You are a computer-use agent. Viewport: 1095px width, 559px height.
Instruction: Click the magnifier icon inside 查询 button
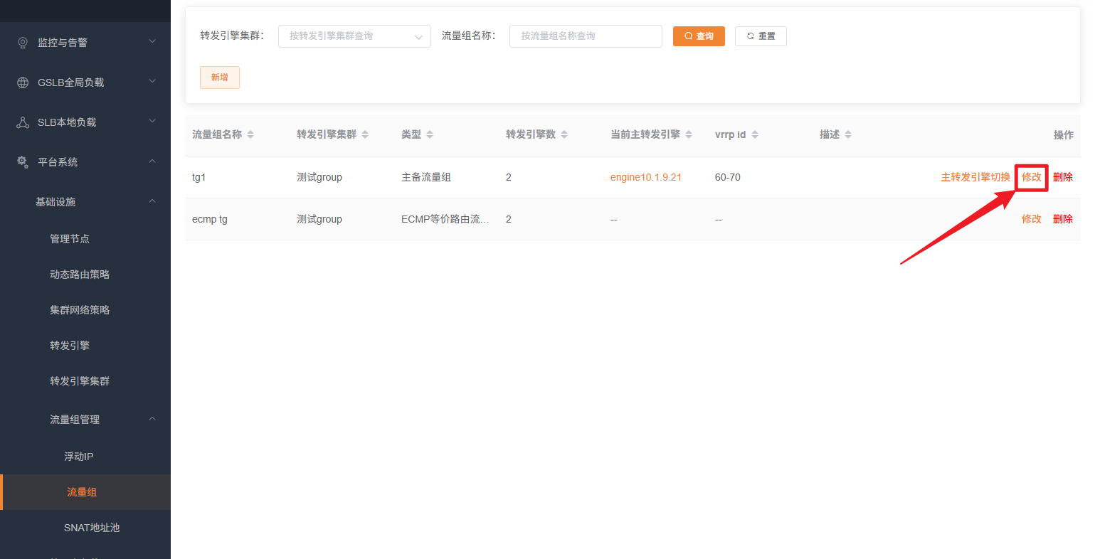point(687,36)
